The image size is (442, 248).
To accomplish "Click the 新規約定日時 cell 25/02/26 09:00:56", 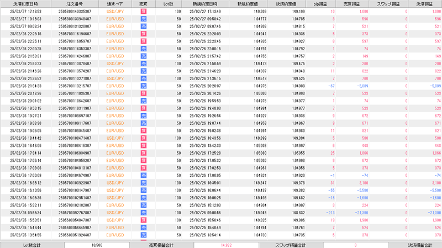I will click(205, 213).
